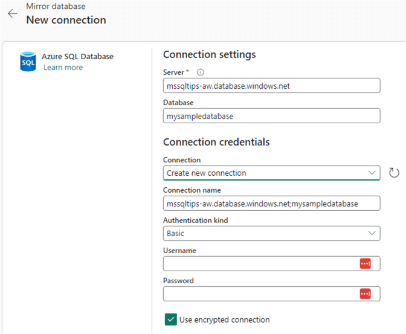Refresh the connection list

point(394,173)
